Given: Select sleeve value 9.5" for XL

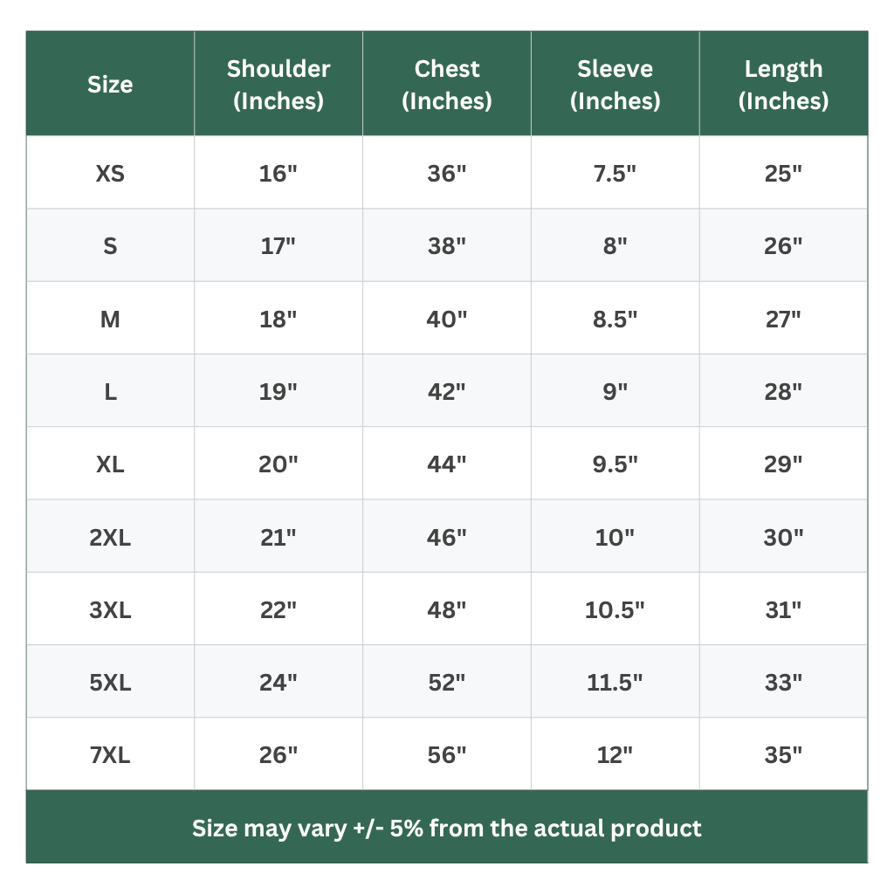Looking at the screenshot, I should (615, 464).
